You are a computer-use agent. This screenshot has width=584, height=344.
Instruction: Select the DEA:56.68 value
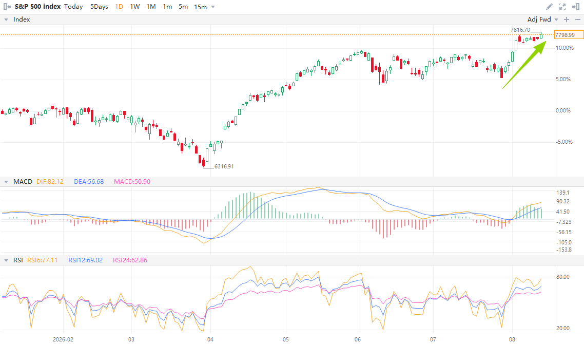click(89, 182)
